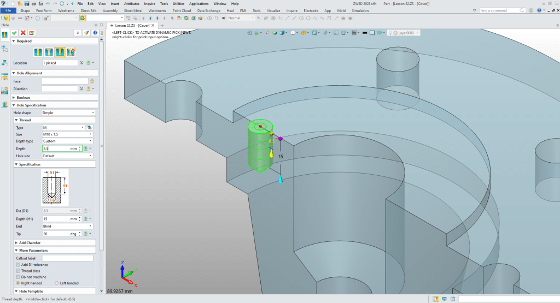Click the blue info help icon
560x303 pixels.
click(x=95, y=33)
